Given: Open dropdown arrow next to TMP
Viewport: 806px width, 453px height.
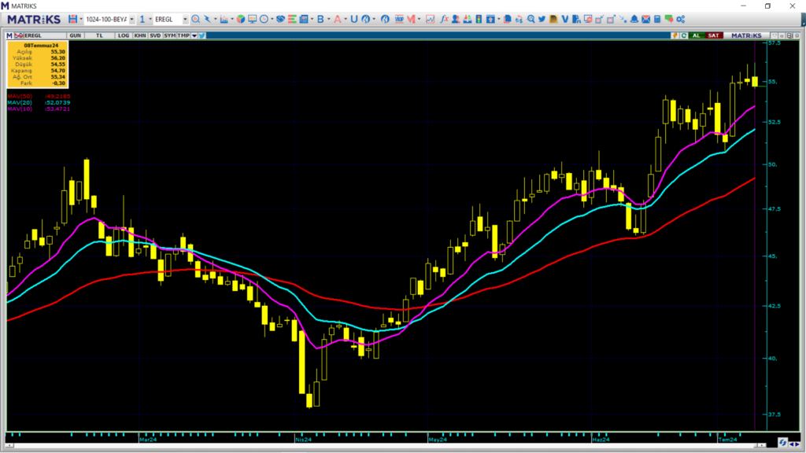Looking at the screenshot, I should (194, 35).
